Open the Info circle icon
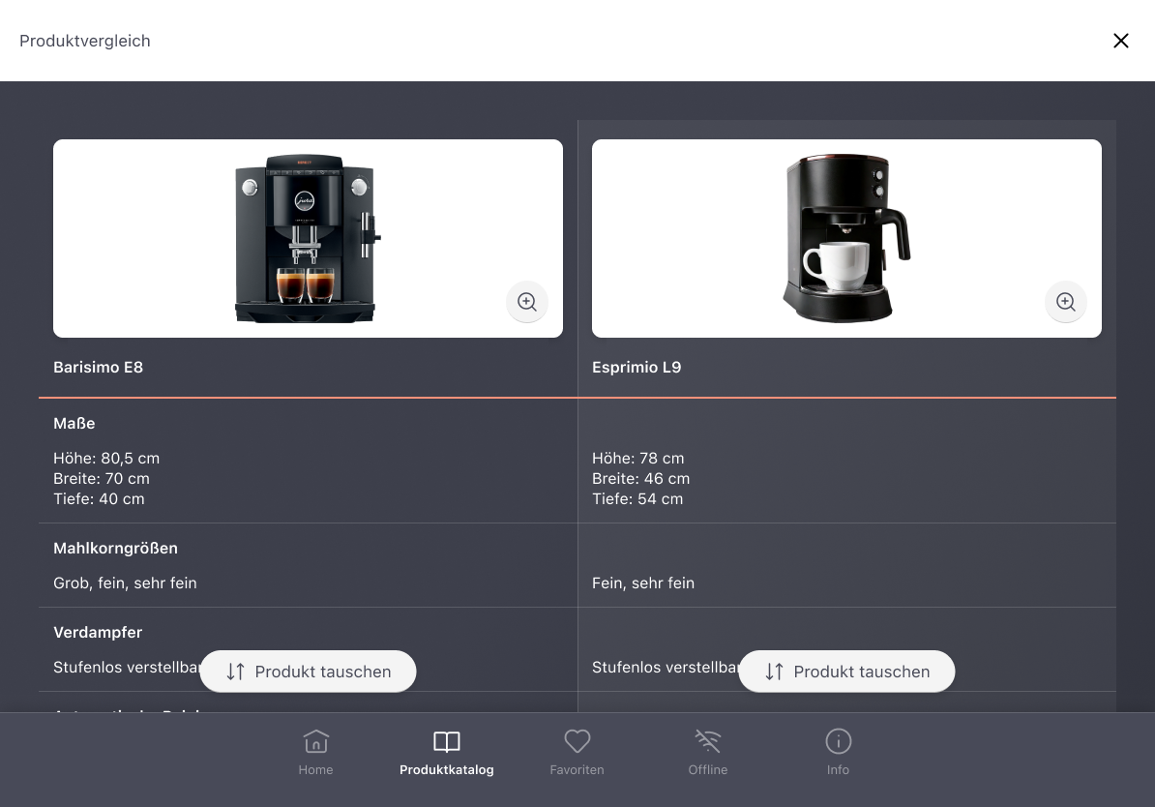The height and width of the screenshot is (807, 1155). point(839,741)
